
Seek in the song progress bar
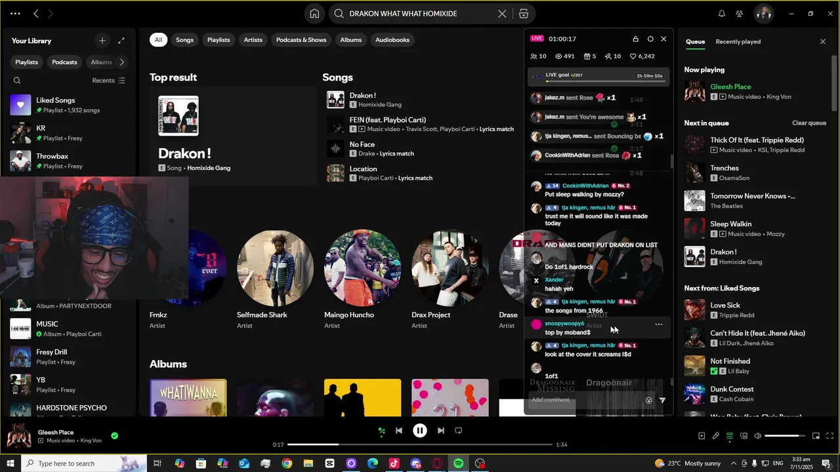(x=420, y=444)
